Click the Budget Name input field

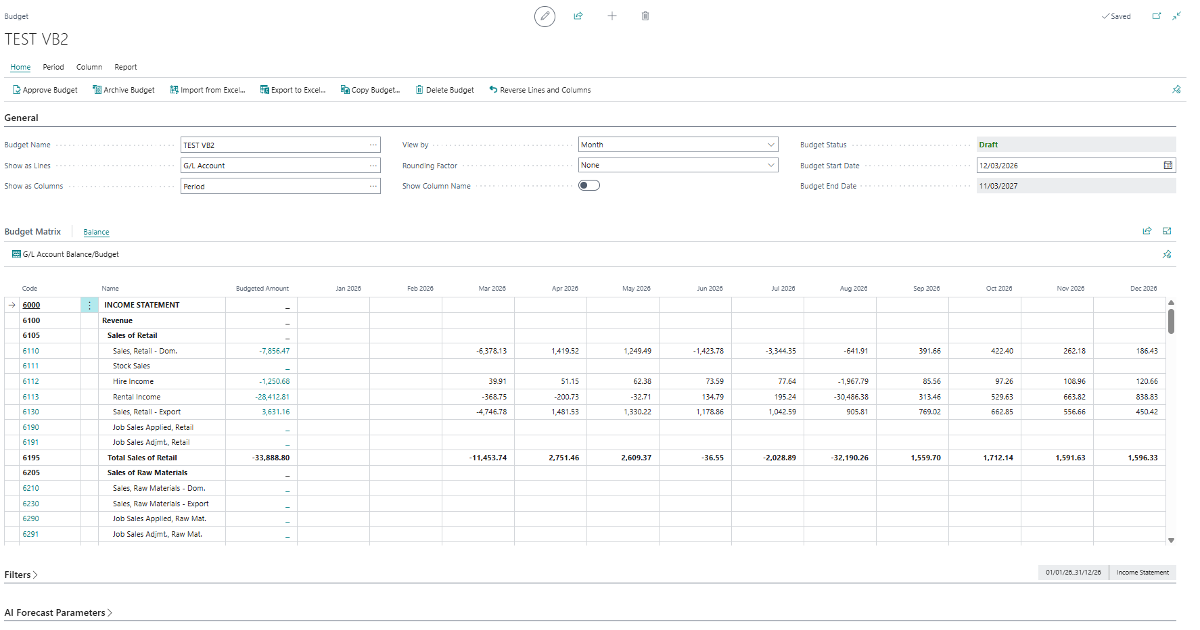(274, 145)
